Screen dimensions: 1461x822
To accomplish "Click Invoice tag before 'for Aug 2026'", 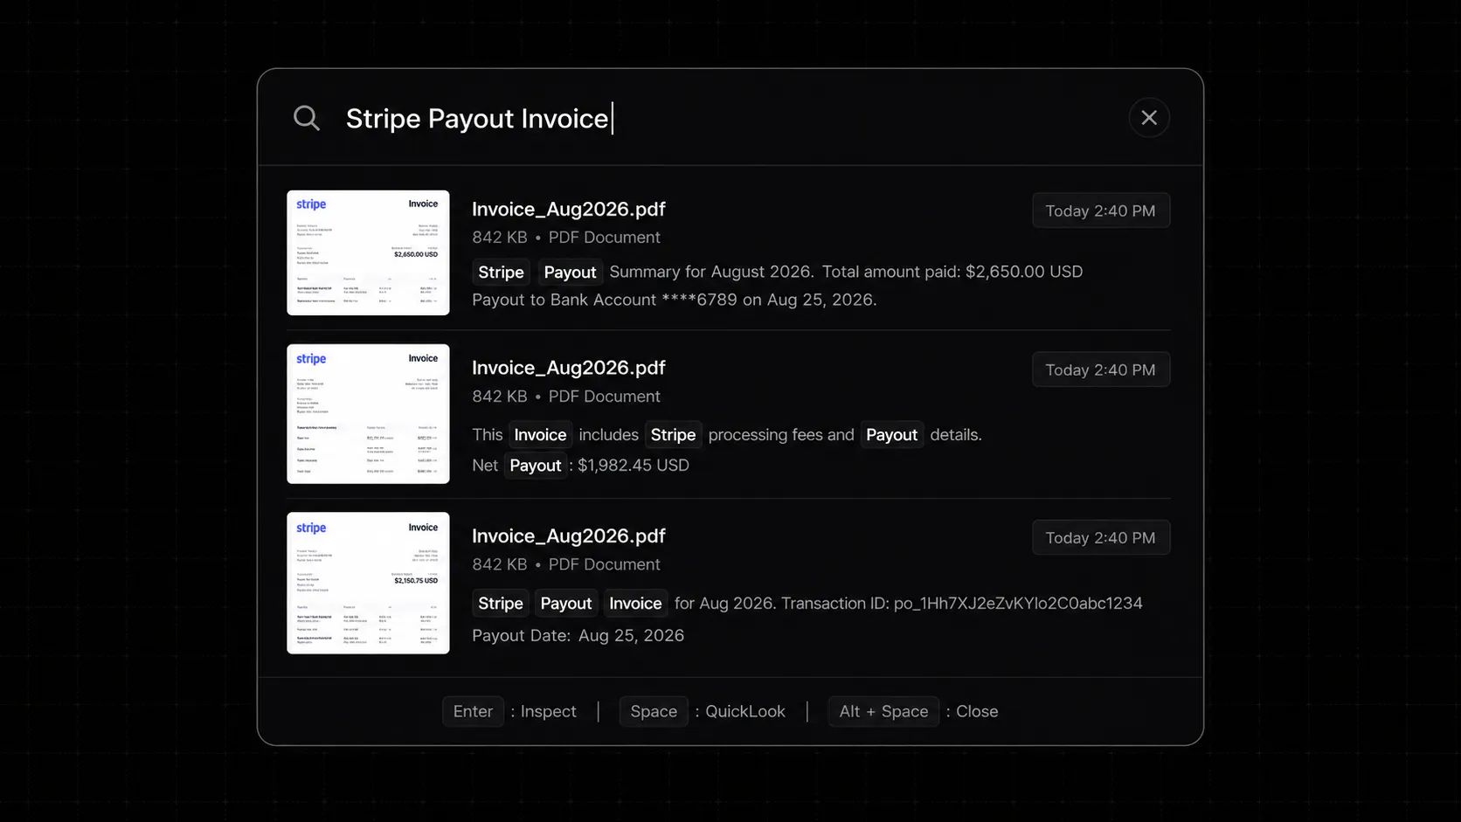I will click(x=635, y=604).
